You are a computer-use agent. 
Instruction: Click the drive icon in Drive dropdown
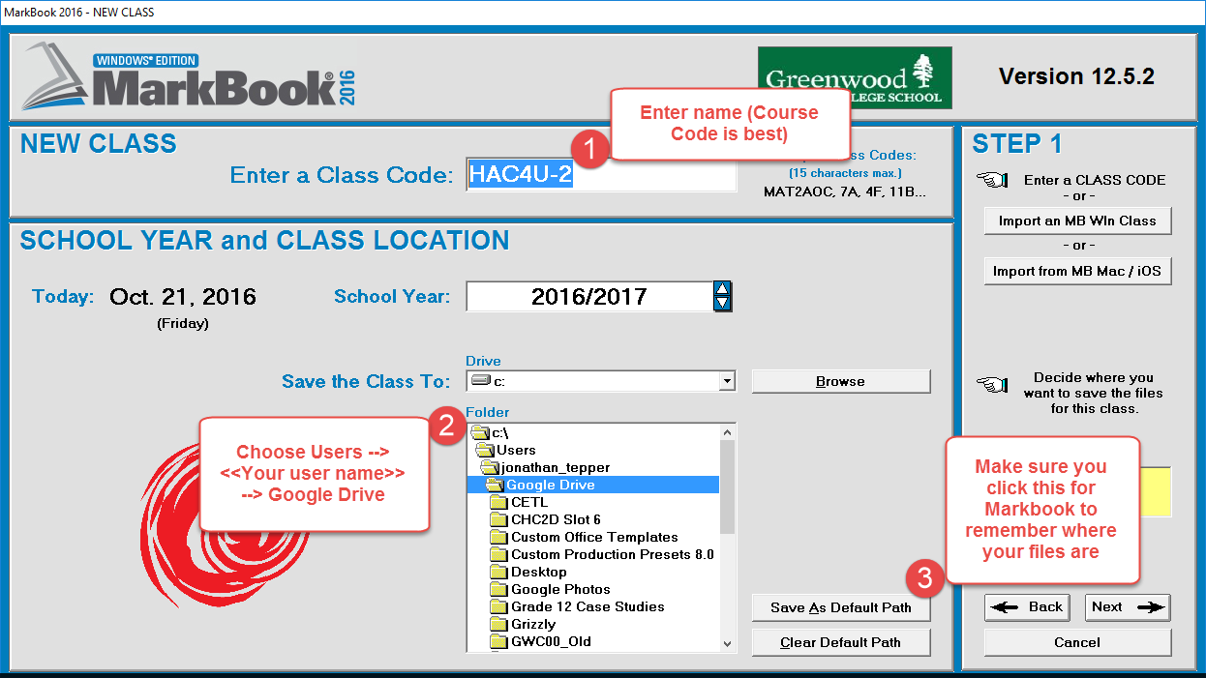(x=479, y=382)
